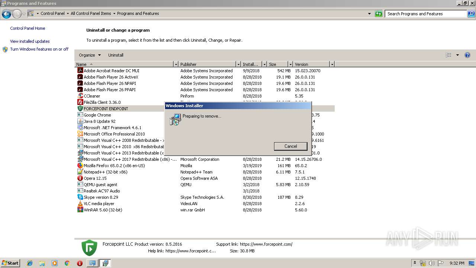Click the Search Programs and Features field
Screen dimensions: 476x268
coord(426,14)
